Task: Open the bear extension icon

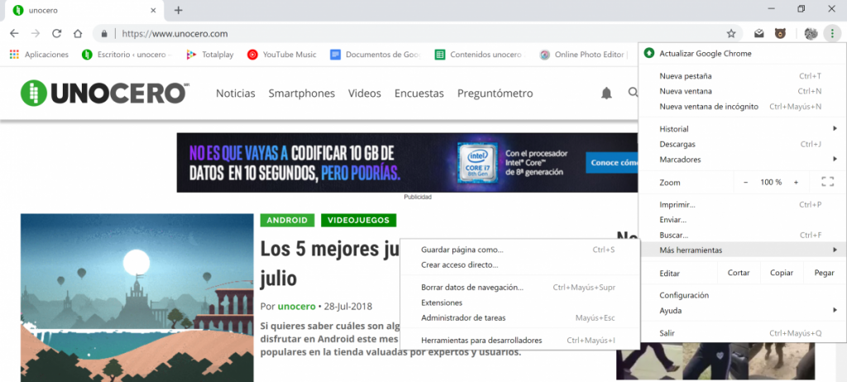Action: point(780,34)
